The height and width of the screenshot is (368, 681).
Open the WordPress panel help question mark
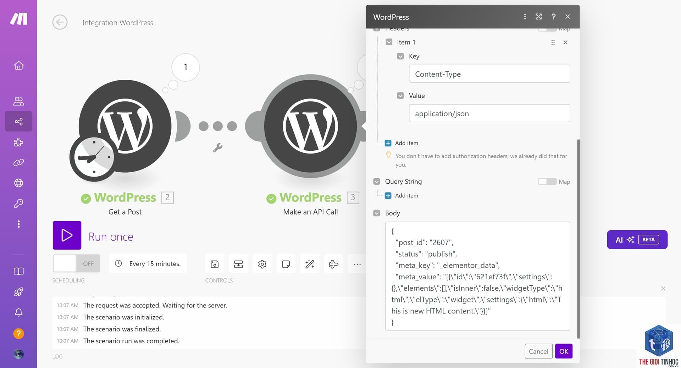point(553,17)
